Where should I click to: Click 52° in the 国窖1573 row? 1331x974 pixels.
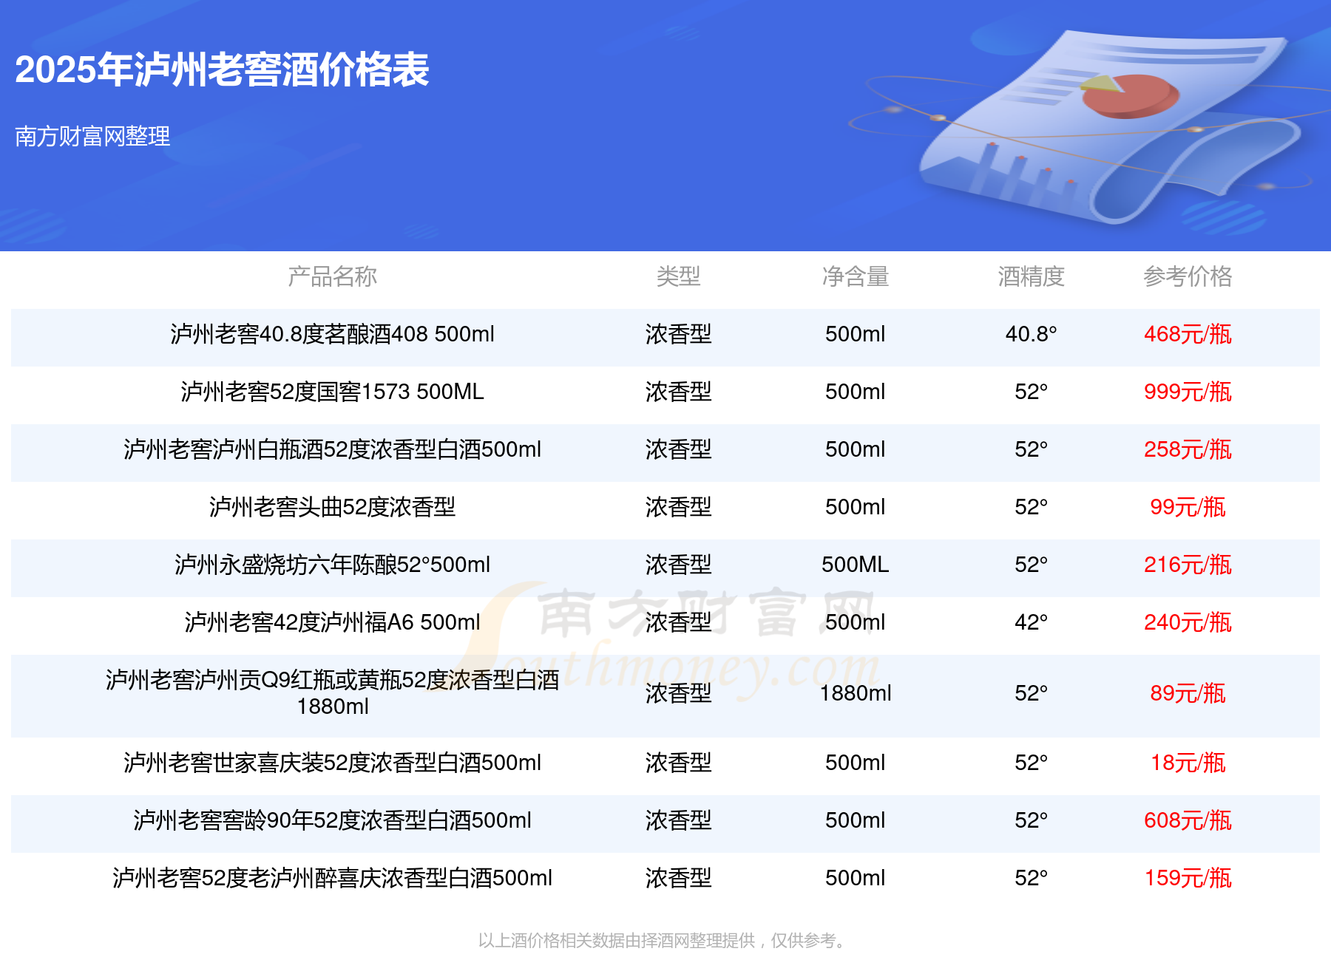click(1031, 392)
